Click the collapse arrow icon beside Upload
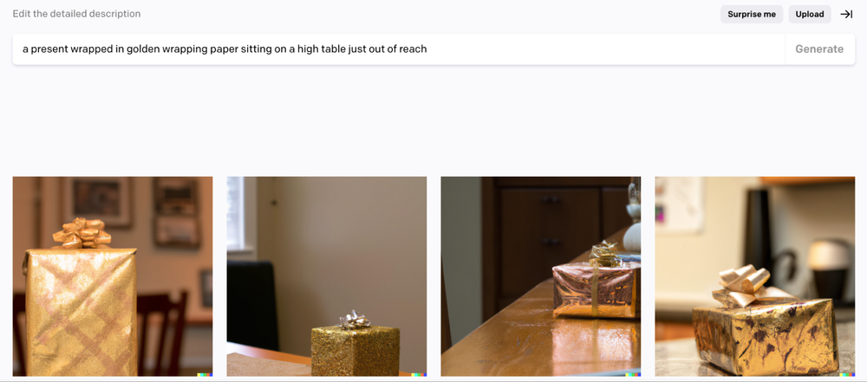 846,15
